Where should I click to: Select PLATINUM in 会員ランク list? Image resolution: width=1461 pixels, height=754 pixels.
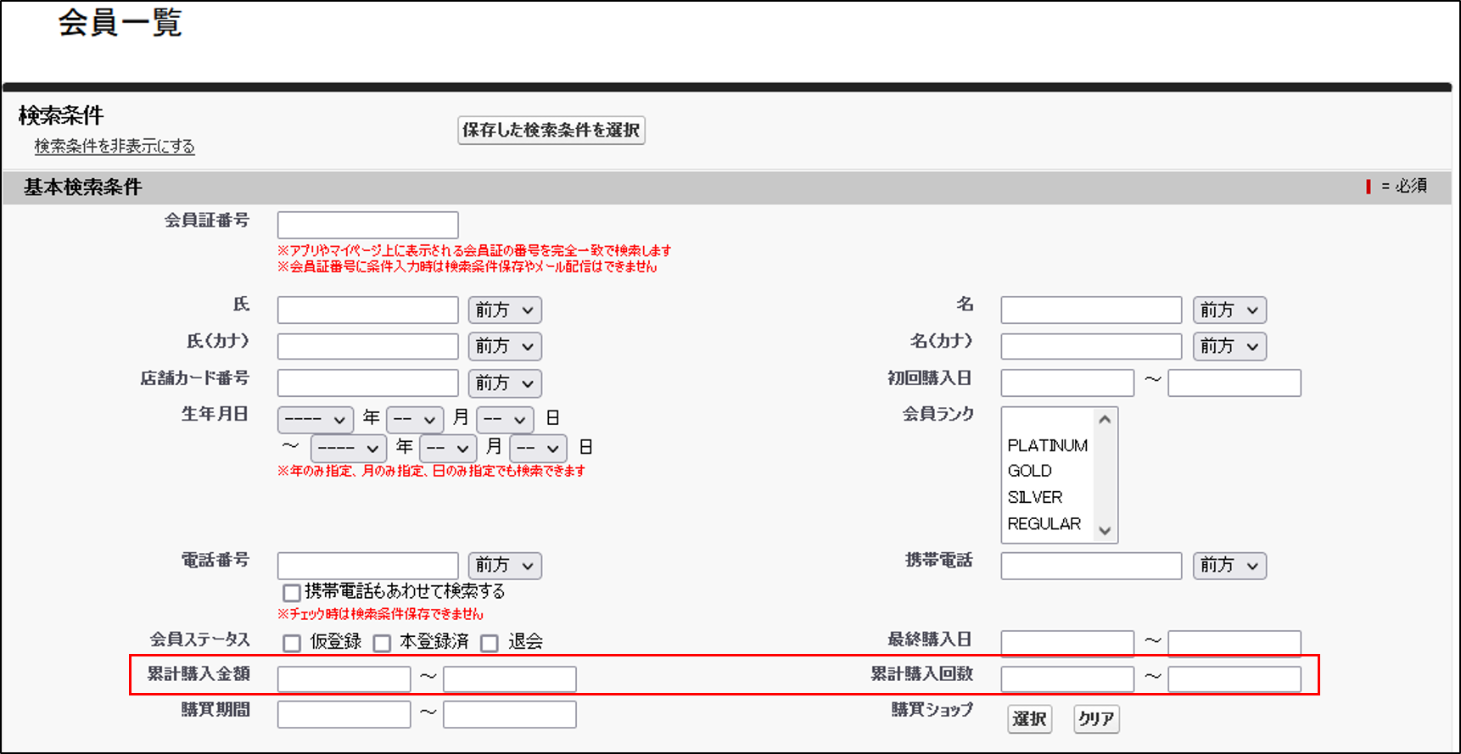pos(1048,445)
